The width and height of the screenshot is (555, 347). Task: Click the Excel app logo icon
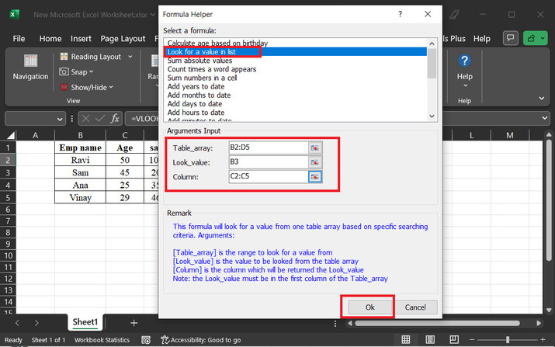tap(14, 15)
